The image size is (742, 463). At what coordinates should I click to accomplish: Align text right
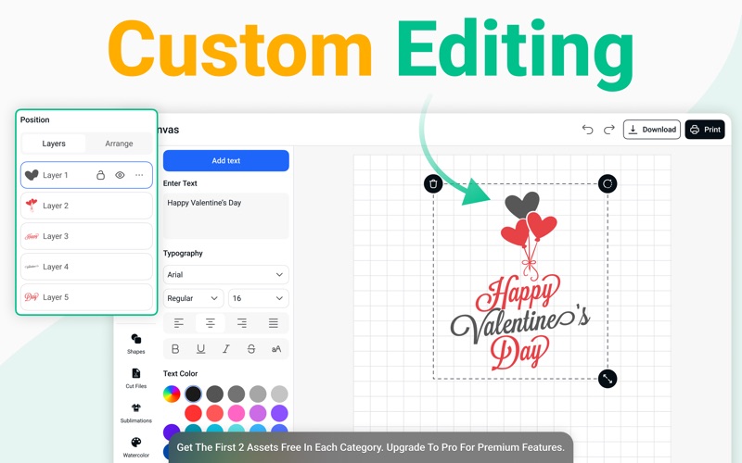tap(242, 323)
